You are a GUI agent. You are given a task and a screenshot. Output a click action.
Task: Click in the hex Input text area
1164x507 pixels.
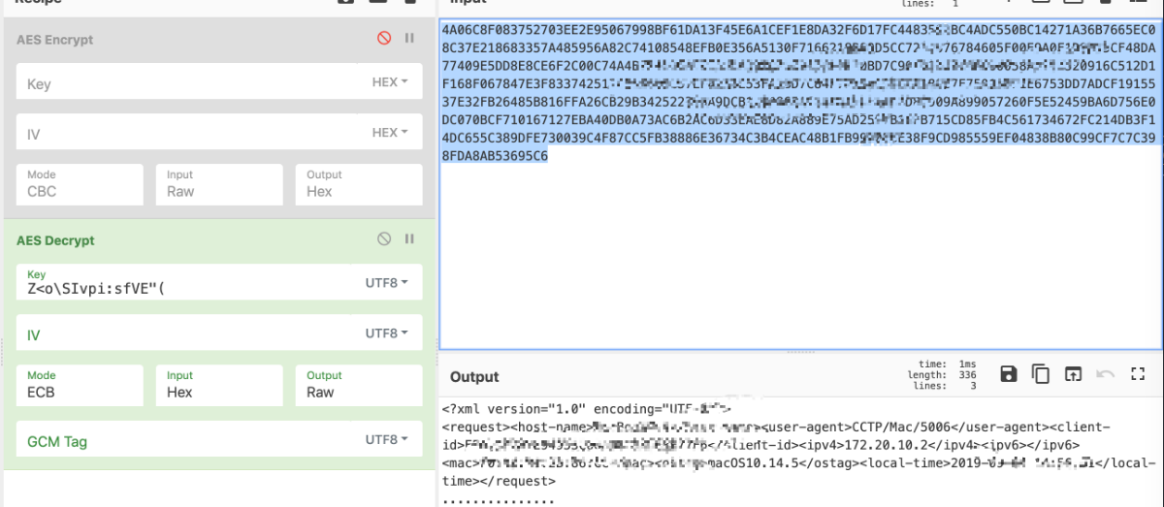click(x=800, y=252)
